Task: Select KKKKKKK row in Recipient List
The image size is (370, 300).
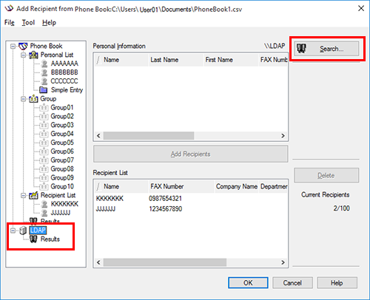Action: 190,199
